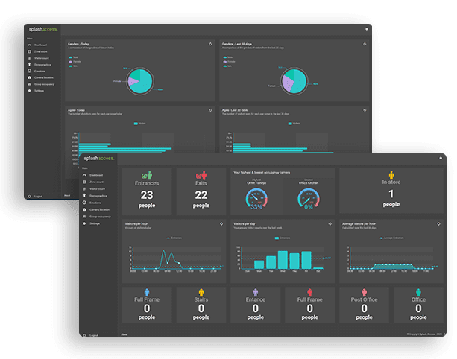Click the front window's top-right header icon
This screenshot has height=359, width=457.
click(441, 158)
